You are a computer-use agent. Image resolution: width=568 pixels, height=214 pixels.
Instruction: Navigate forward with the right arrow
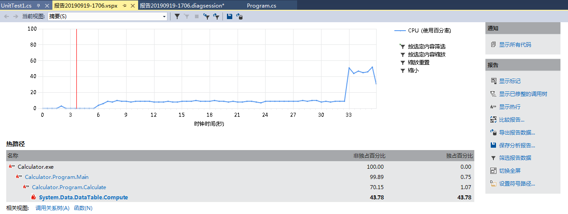[16, 16]
